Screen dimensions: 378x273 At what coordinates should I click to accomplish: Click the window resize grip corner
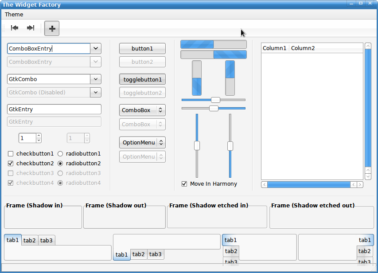[x=374, y=268]
